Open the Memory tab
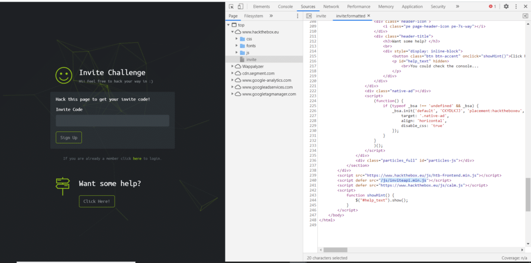The width and height of the screenshot is (531, 263). (x=386, y=6)
